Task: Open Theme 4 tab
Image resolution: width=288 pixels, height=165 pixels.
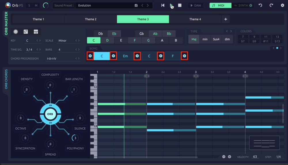Action: pos(195,19)
